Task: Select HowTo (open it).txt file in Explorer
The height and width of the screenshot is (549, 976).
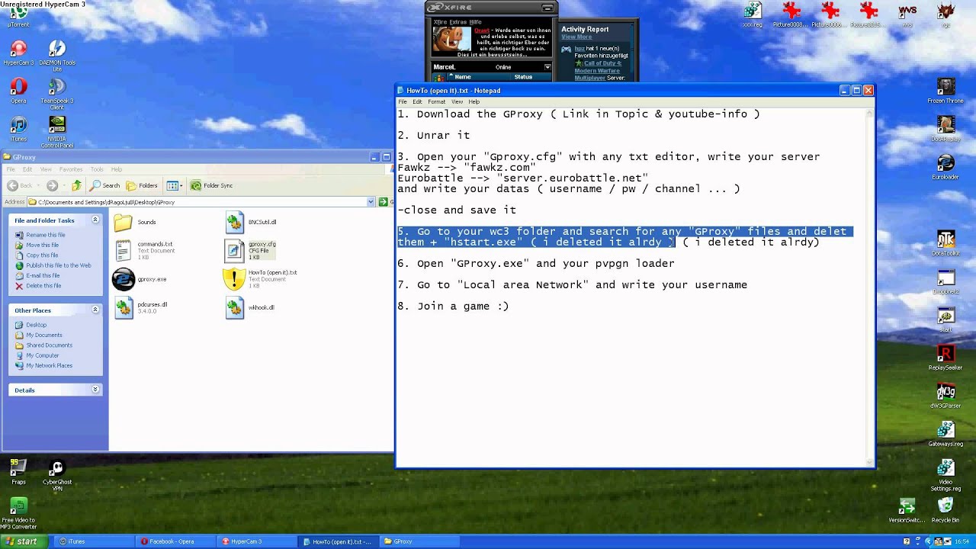Action: tap(260, 278)
